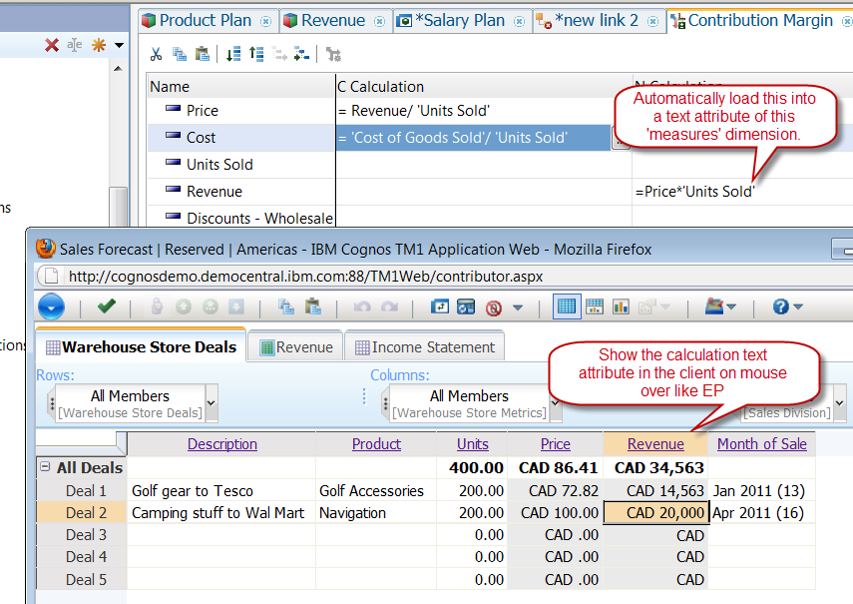This screenshot has height=604, width=853.
Task: Click the blue round menu button
Action: coord(52,307)
